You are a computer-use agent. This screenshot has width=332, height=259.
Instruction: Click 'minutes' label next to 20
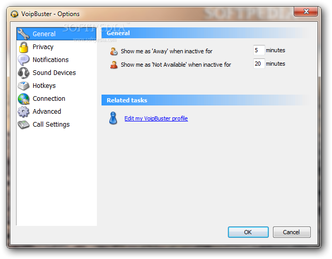tap(276, 64)
